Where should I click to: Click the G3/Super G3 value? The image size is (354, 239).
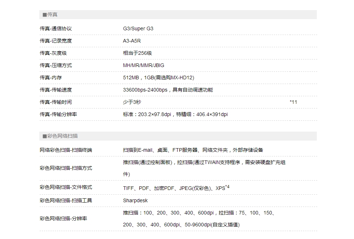pyautogui.click(x=138, y=28)
